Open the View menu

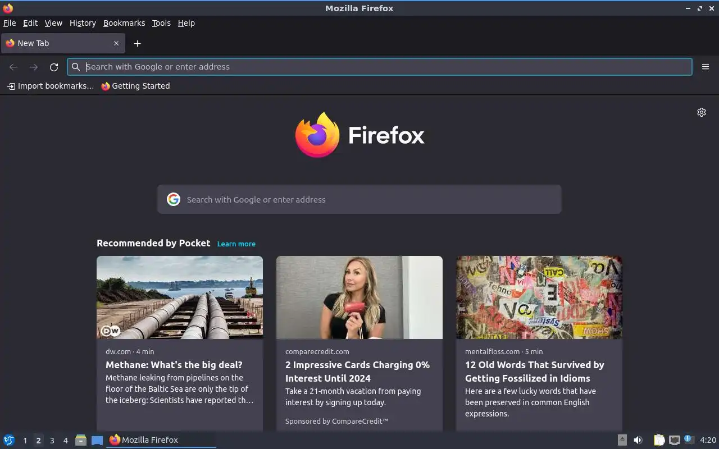[x=53, y=23]
